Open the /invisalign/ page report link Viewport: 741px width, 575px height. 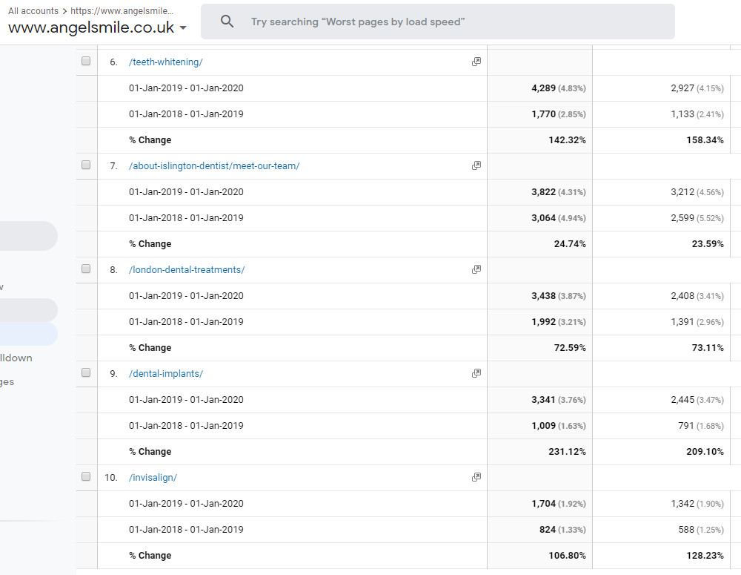(153, 477)
